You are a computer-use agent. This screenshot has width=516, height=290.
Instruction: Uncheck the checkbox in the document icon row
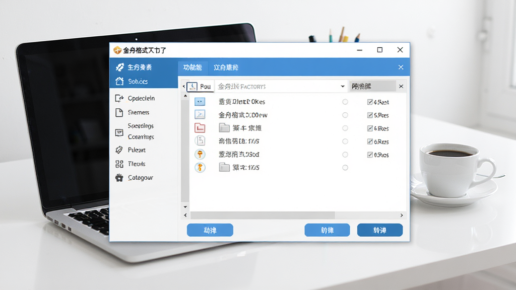[370, 141]
